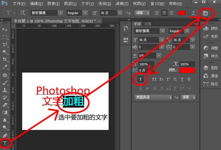The width and height of the screenshot is (221, 150).
Task: Select the Eraser tool
Action: pyautogui.click(x=5, y=105)
